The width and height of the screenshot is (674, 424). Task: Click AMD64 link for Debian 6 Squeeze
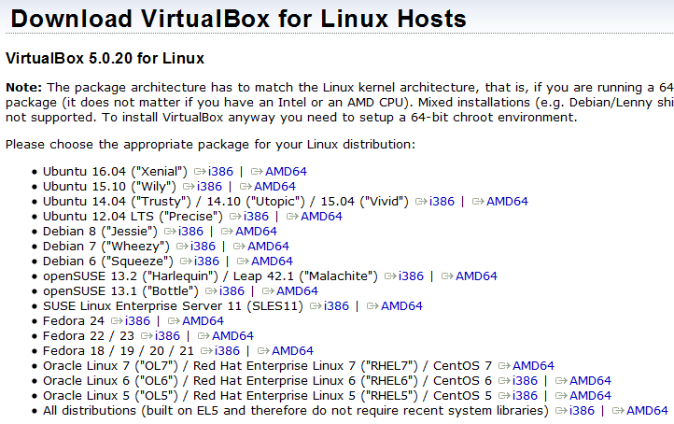(x=272, y=261)
